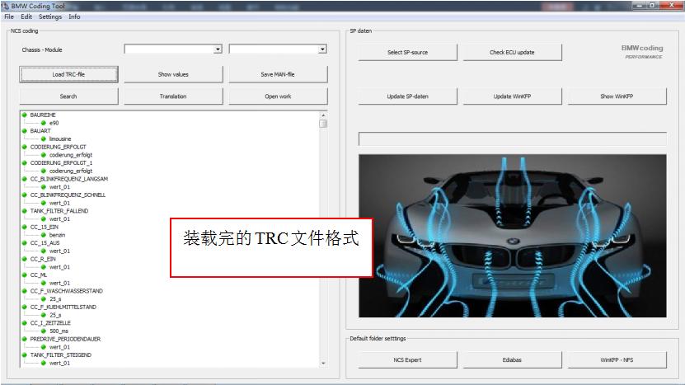Select the CC_I_ZEITZELLE tree node
This screenshot has height=385, width=685.
[50, 323]
